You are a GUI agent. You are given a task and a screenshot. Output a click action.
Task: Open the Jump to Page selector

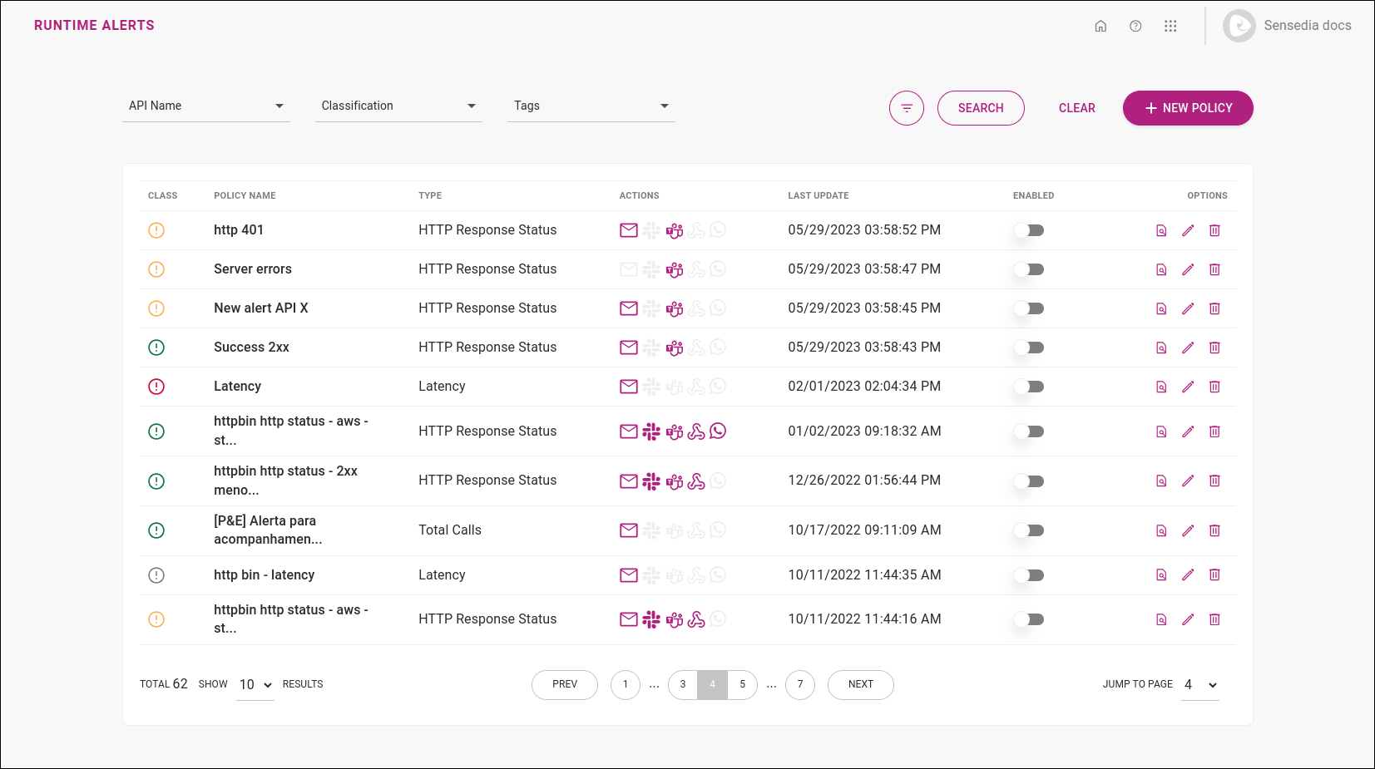coord(1200,685)
